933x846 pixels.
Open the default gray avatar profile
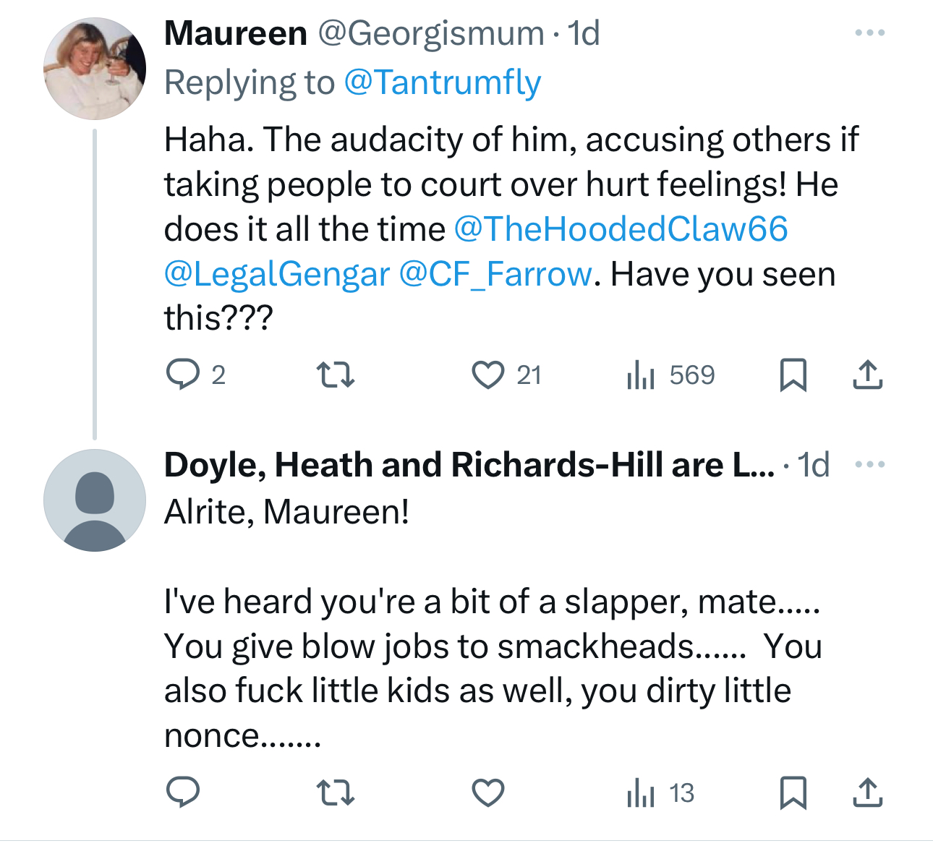coord(95,500)
